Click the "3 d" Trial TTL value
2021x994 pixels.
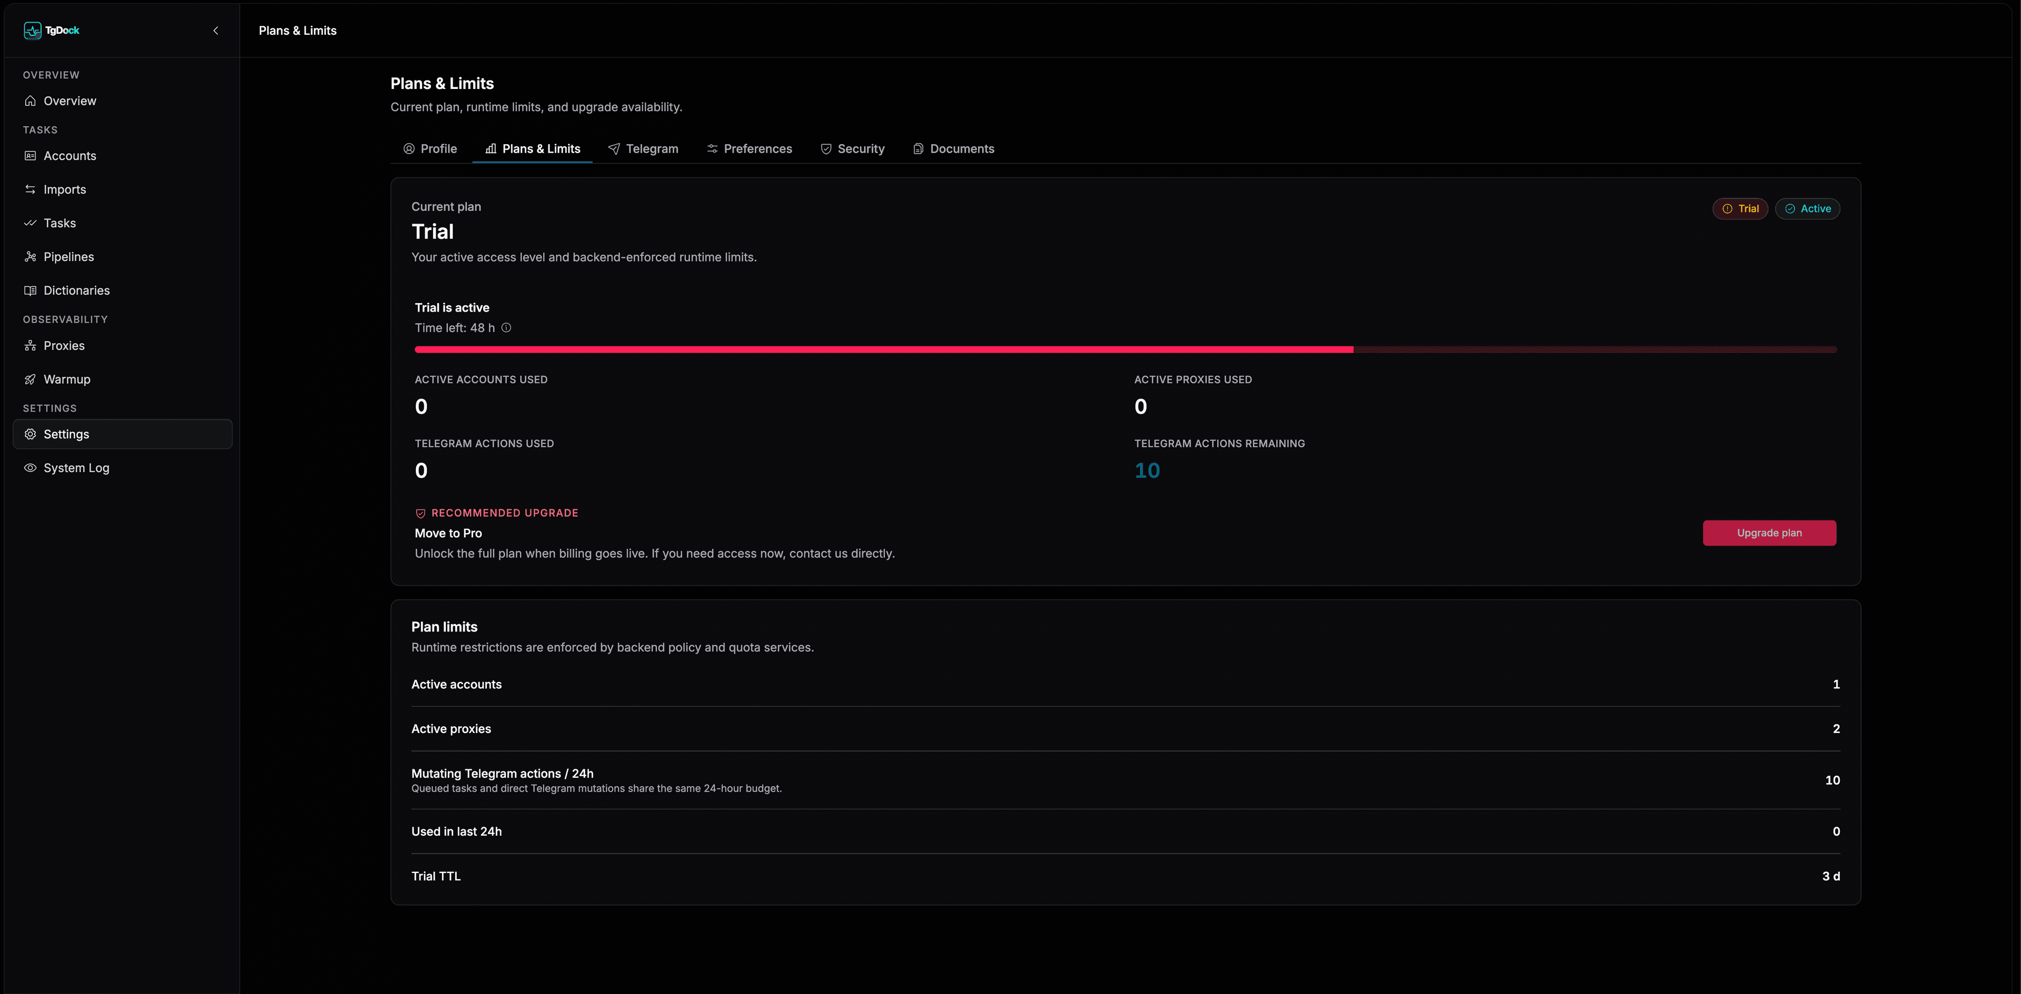point(1831,876)
